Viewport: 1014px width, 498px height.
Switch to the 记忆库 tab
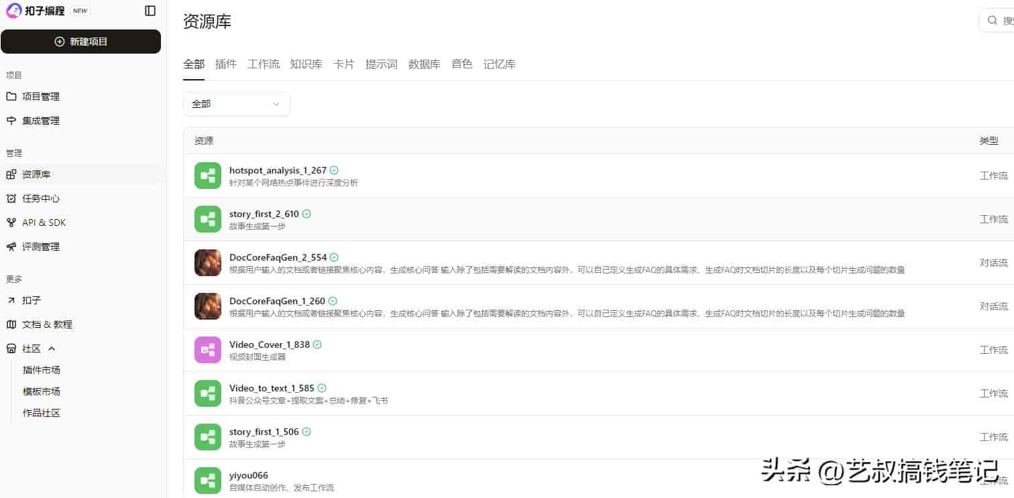click(500, 64)
